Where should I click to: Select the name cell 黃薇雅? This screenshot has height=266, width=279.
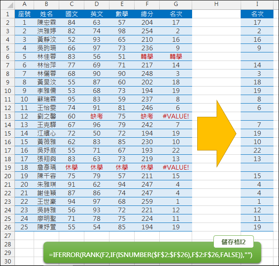point(46,142)
